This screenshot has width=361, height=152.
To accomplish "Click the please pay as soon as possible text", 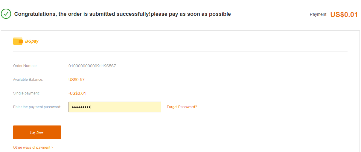I will point(191,14).
